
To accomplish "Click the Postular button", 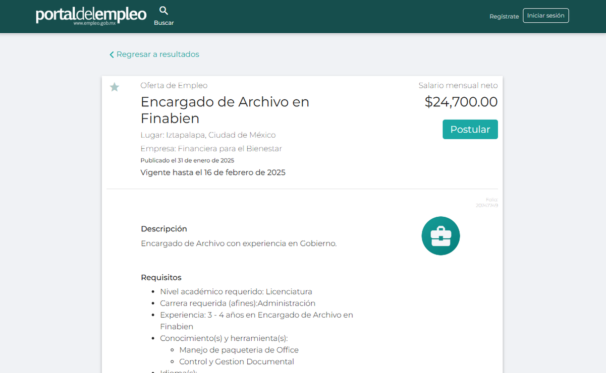I will click(x=470, y=130).
